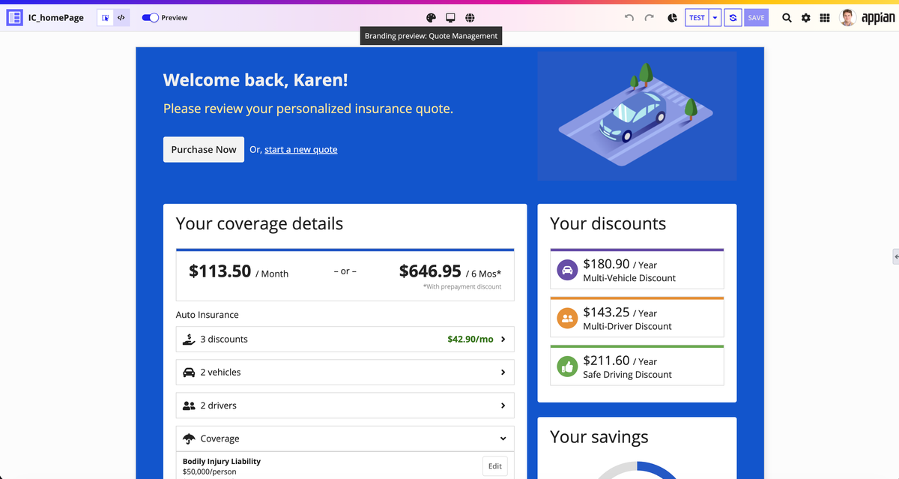Redo the last change
Image resolution: width=899 pixels, height=479 pixels.
(649, 18)
